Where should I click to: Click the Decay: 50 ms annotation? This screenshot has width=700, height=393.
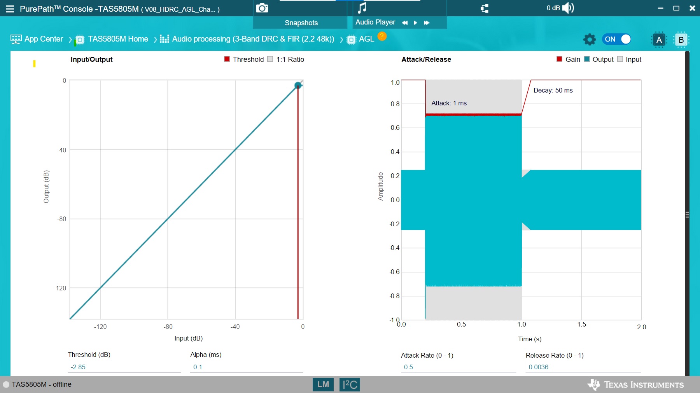tap(553, 90)
